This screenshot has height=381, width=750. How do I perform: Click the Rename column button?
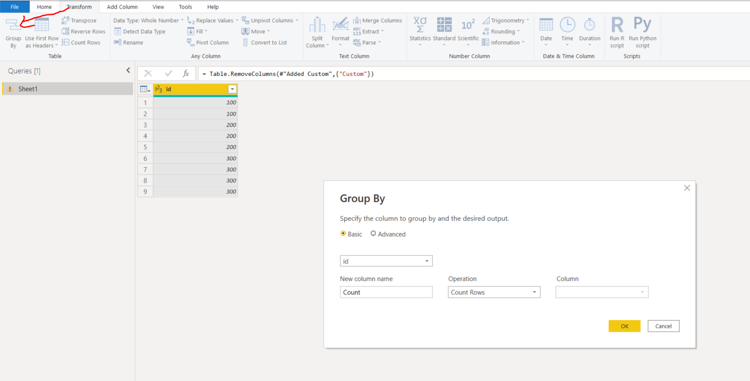click(129, 42)
